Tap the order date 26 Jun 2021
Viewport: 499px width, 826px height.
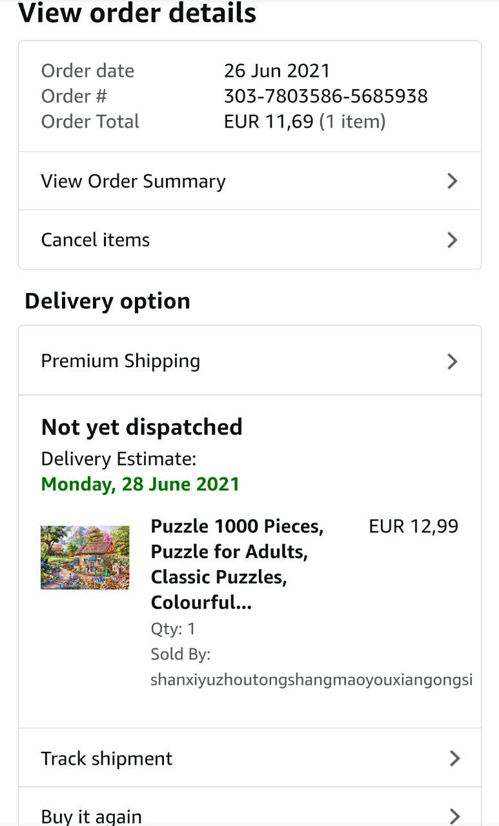coord(276,70)
